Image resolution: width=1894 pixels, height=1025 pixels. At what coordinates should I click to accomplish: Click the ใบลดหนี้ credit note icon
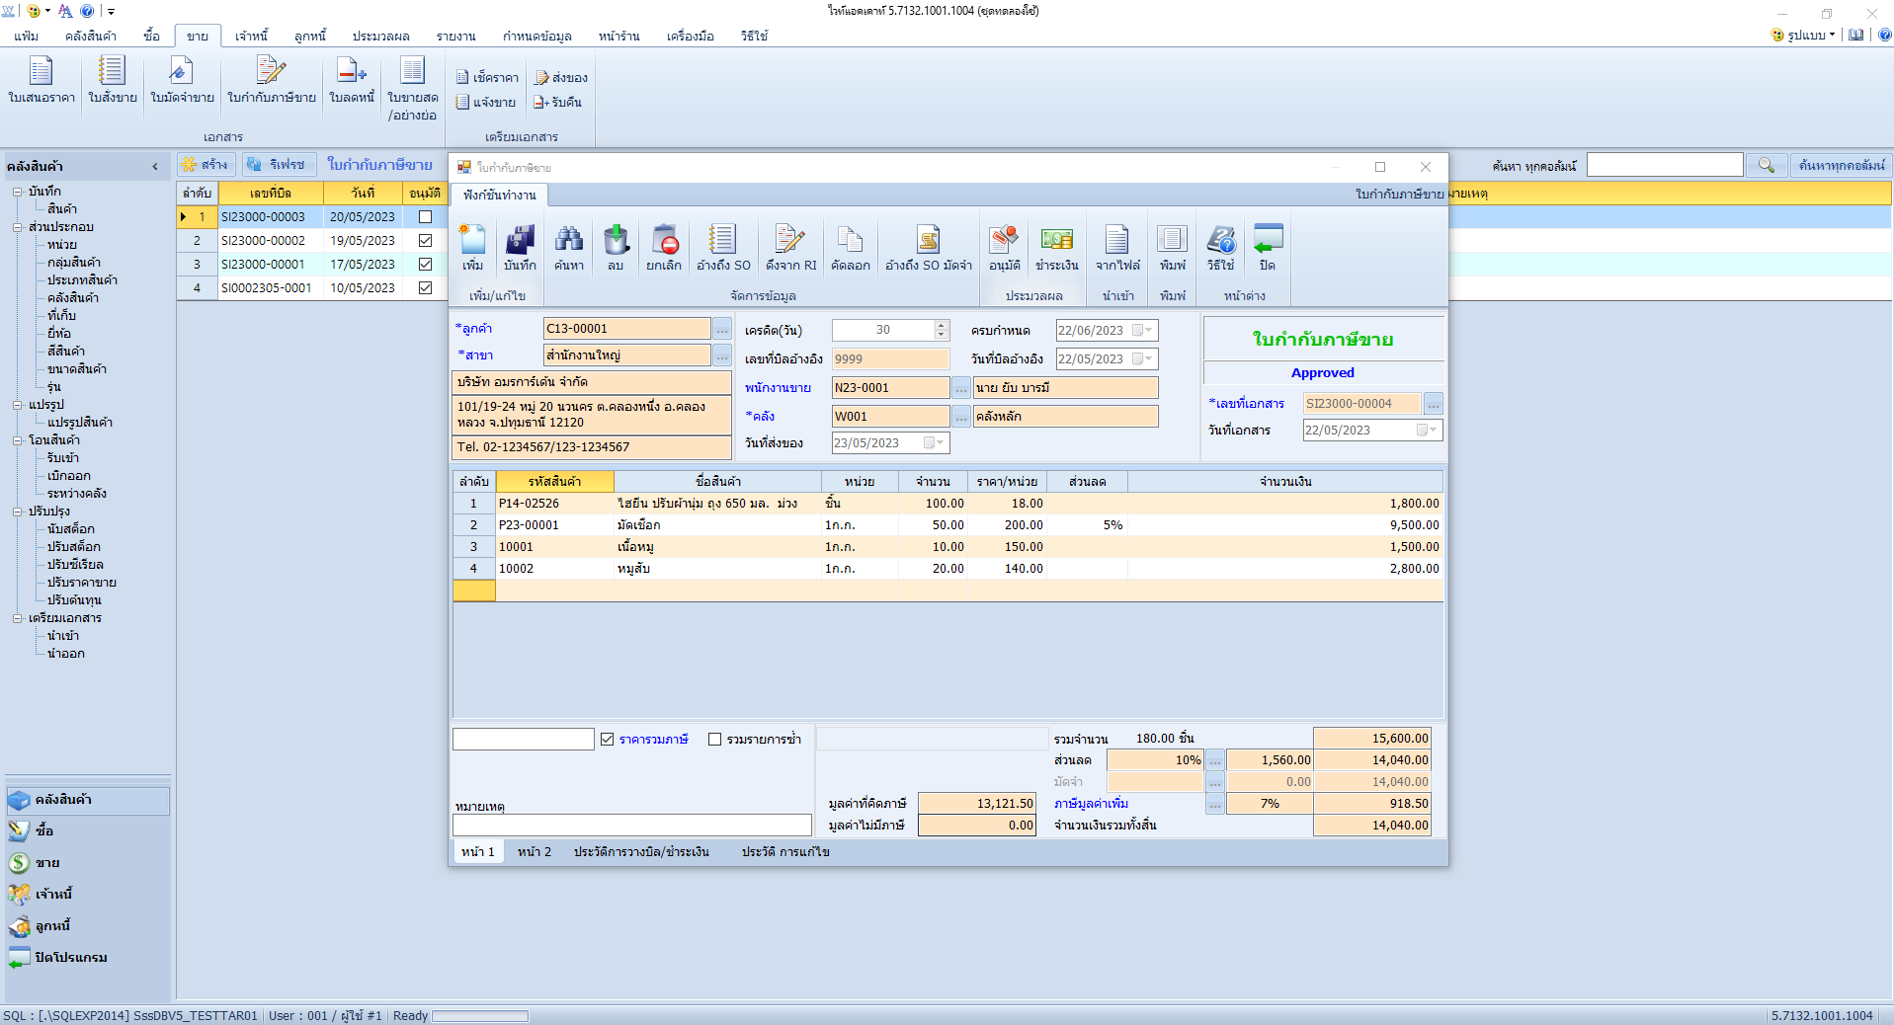(x=352, y=81)
